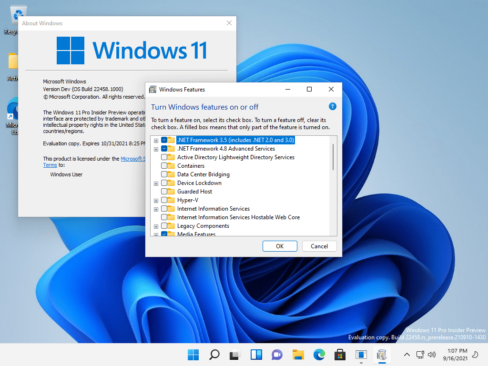Enable the Hyper-V checkbox
The height and width of the screenshot is (366, 488).
click(164, 200)
